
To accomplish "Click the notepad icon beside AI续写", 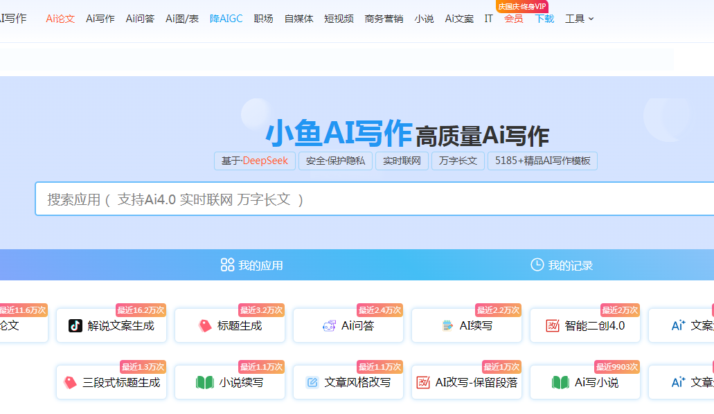I will (x=447, y=325).
